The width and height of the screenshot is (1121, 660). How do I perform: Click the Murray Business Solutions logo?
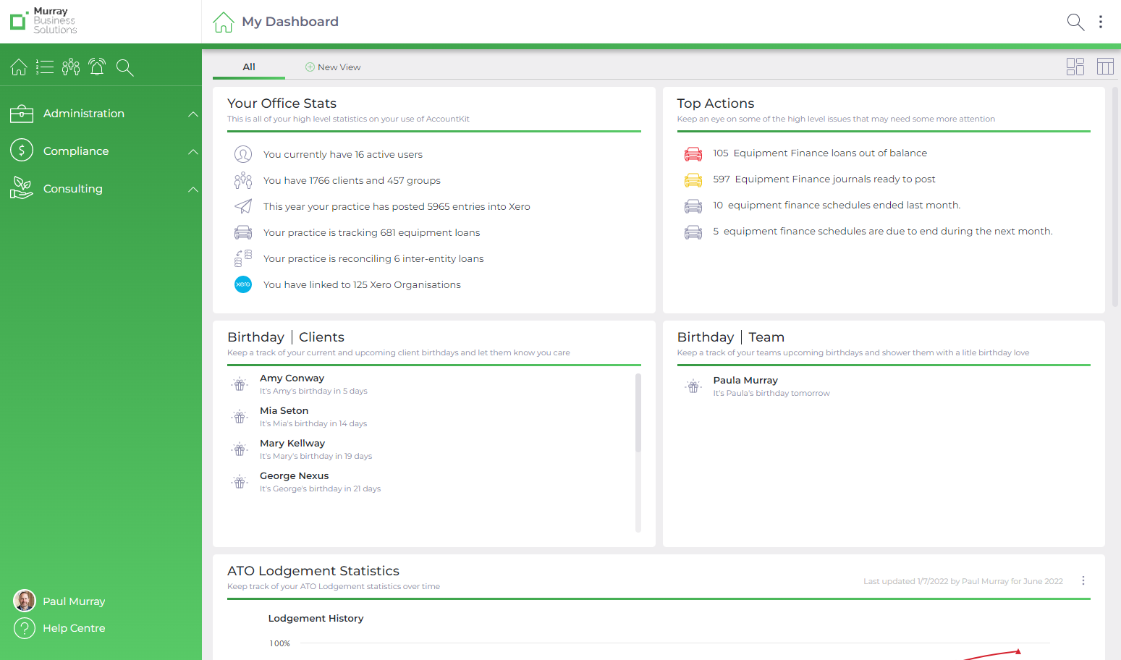[x=43, y=21]
